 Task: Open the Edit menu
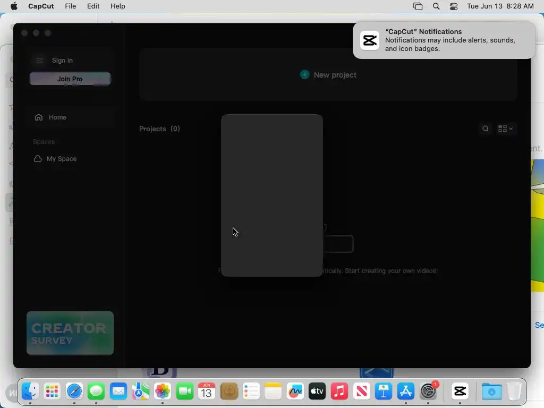tap(93, 6)
